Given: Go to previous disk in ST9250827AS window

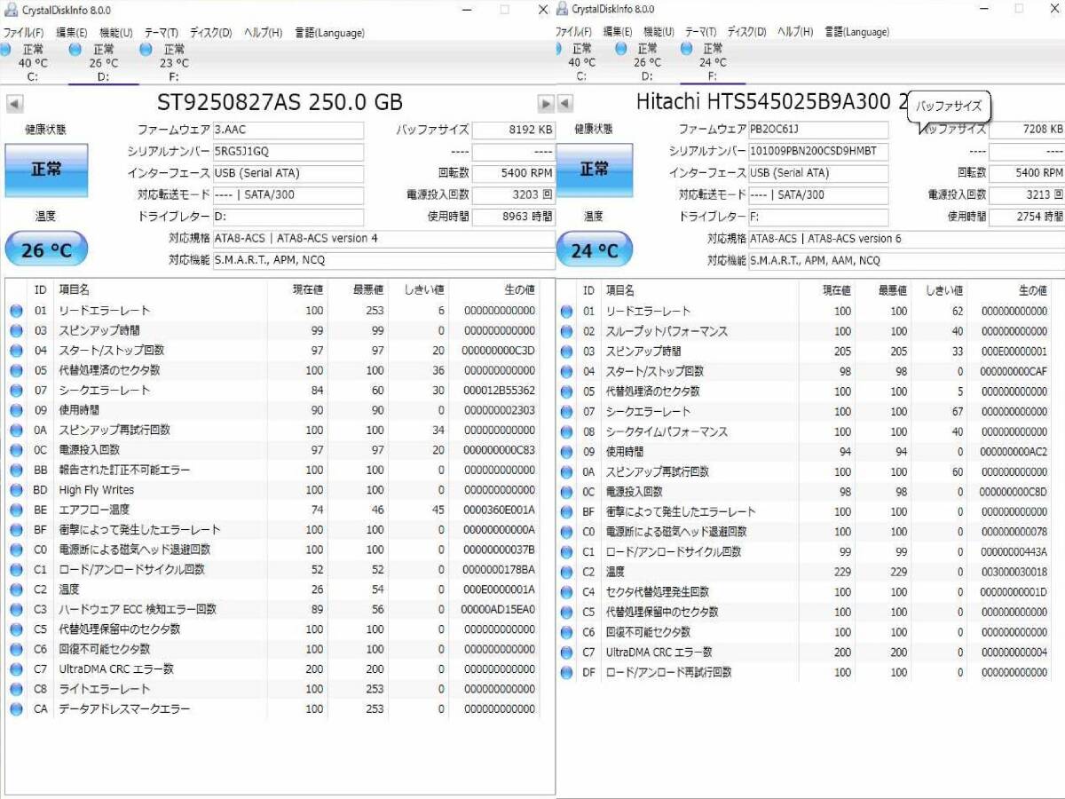Looking at the screenshot, I should [x=14, y=104].
